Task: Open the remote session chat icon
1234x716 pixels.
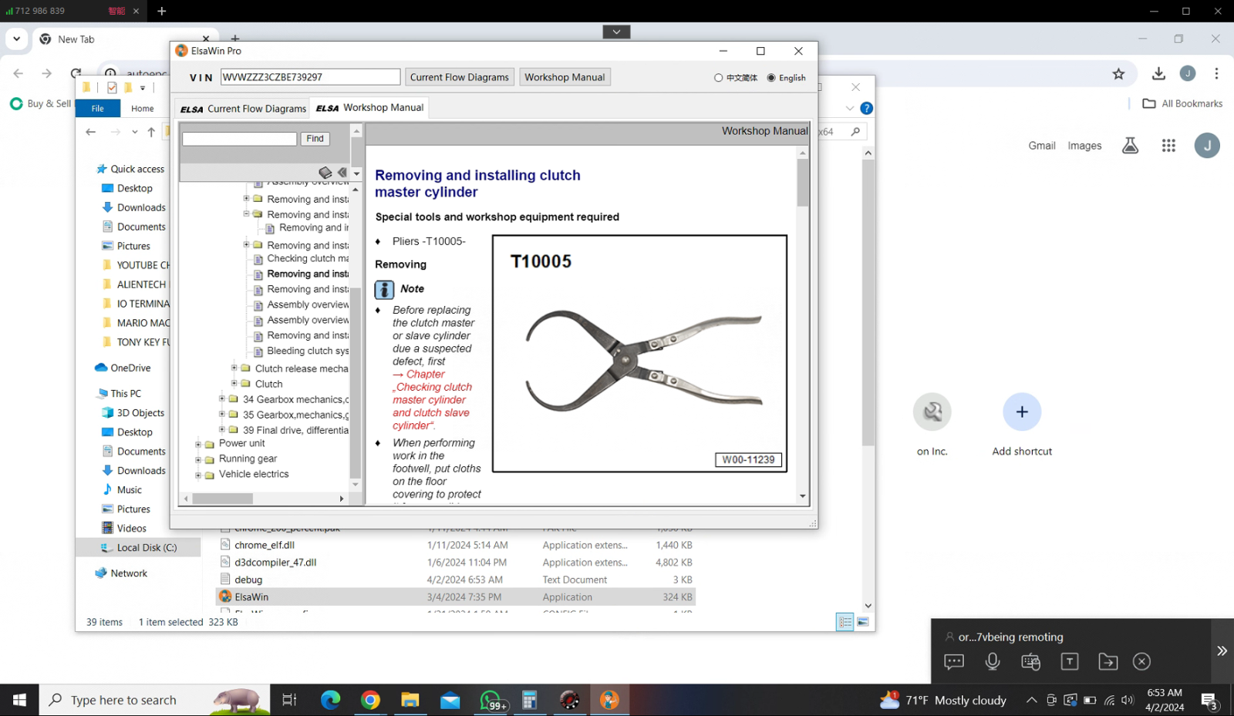Action: [954, 661]
